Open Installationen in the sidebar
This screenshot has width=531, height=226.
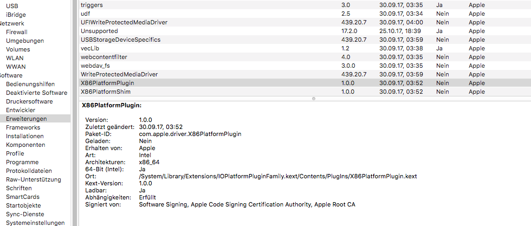tap(25, 136)
